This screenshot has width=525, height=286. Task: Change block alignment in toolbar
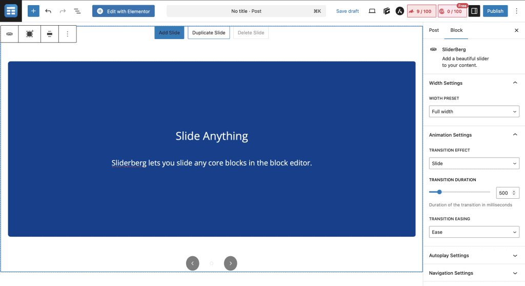(x=50, y=34)
